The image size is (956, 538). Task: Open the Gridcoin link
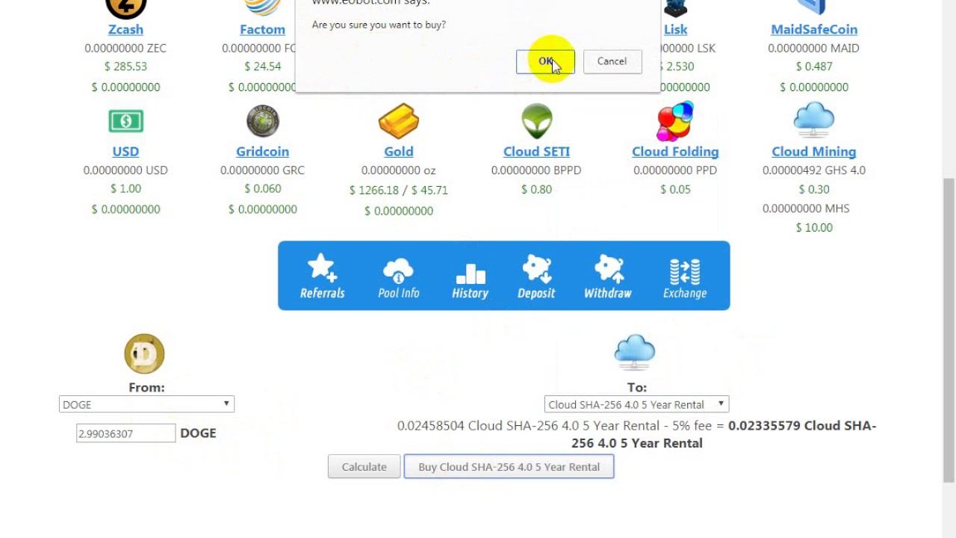coord(262,151)
